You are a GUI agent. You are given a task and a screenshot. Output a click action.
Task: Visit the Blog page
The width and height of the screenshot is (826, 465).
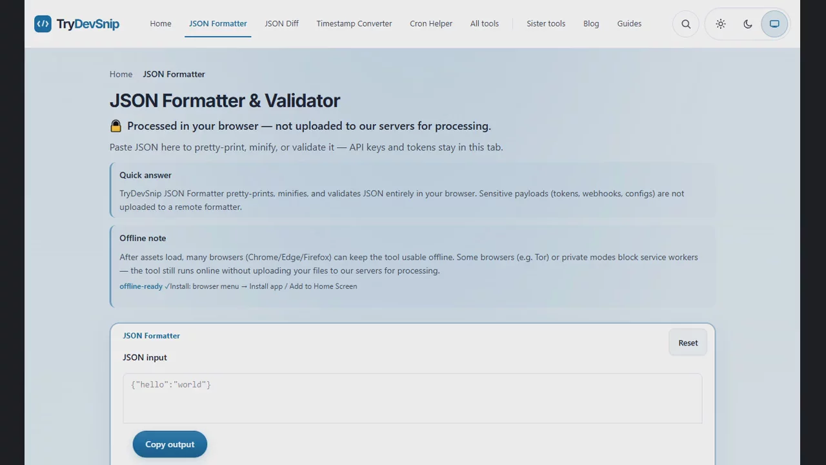pyautogui.click(x=591, y=24)
